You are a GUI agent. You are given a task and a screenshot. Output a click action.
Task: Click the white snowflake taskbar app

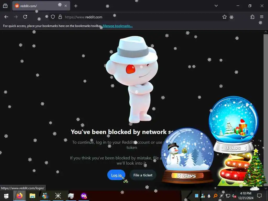(58, 196)
